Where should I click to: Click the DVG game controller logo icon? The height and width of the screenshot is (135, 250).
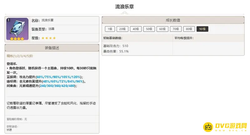click(208, 127)
